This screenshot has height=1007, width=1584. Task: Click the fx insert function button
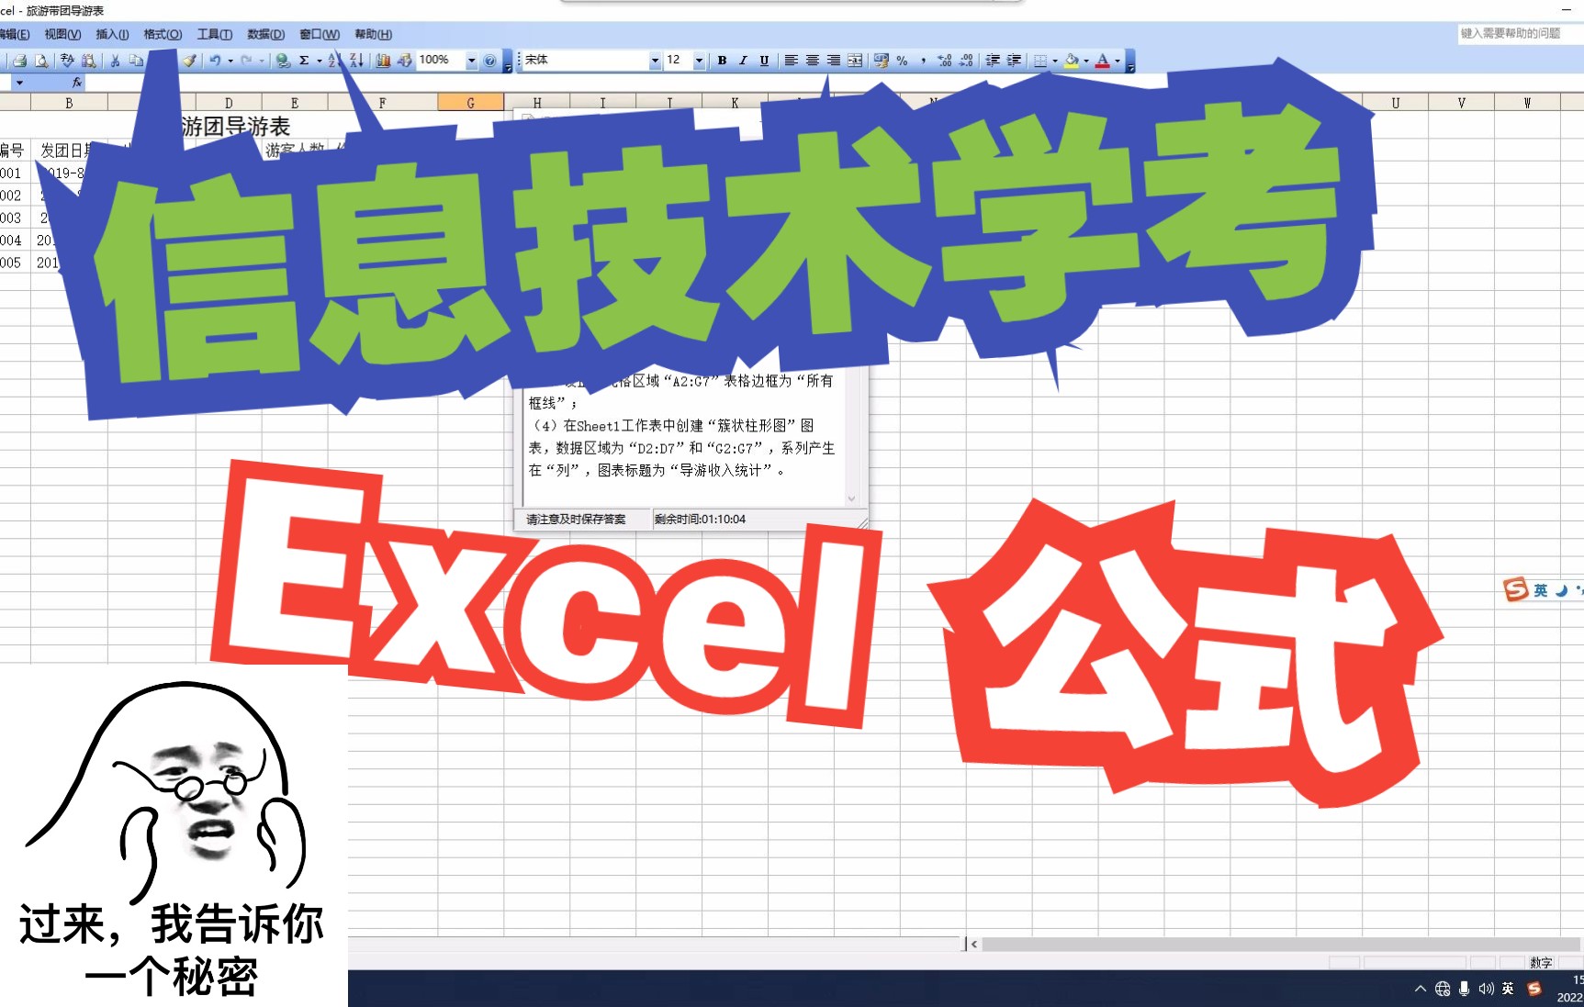[77, 83]
